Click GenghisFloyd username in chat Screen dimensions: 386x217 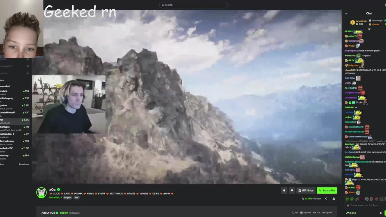[x=352, y=93]
